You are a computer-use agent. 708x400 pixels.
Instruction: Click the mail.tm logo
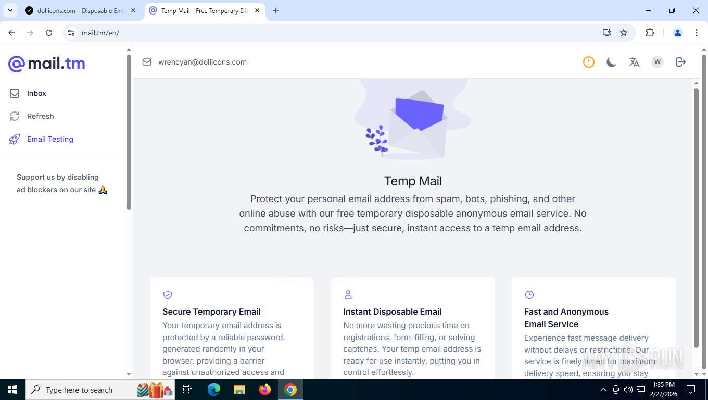(47, 64)
